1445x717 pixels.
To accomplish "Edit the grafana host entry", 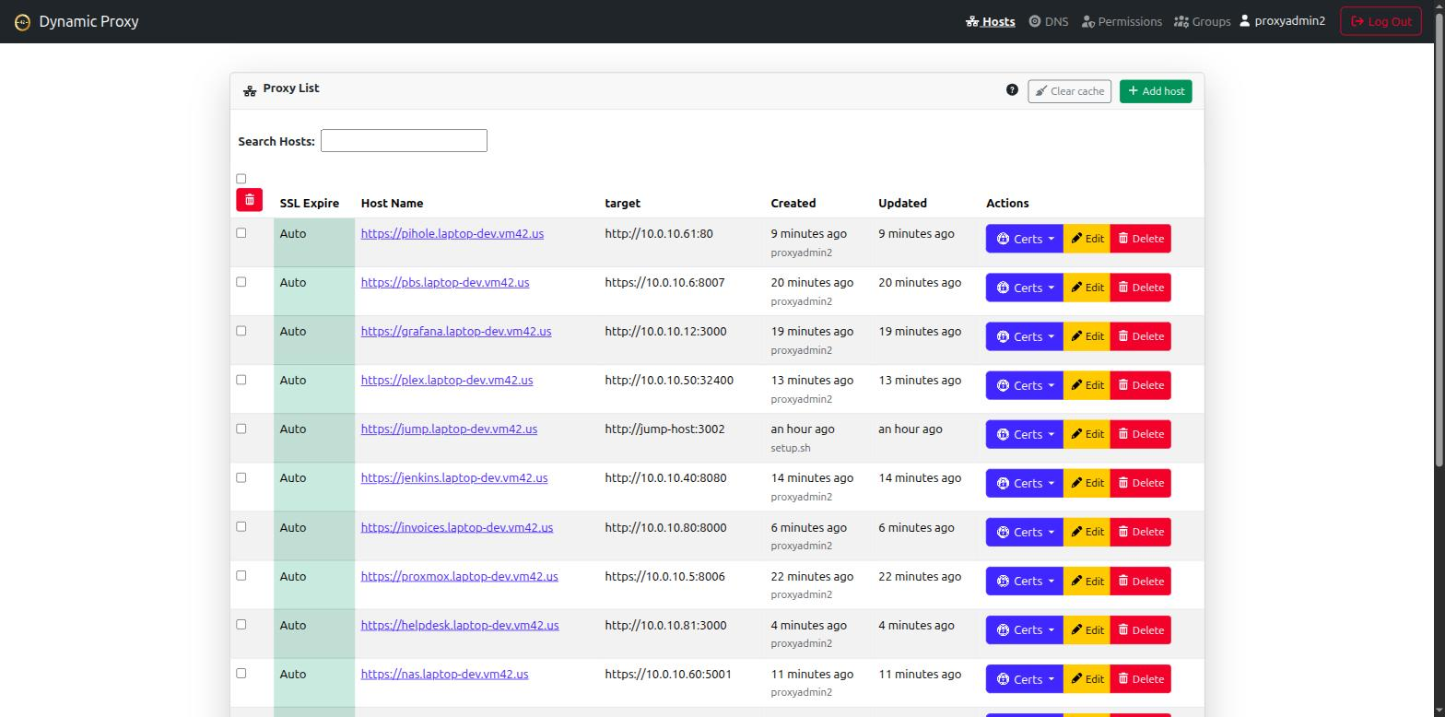I will coord(1087,336).
